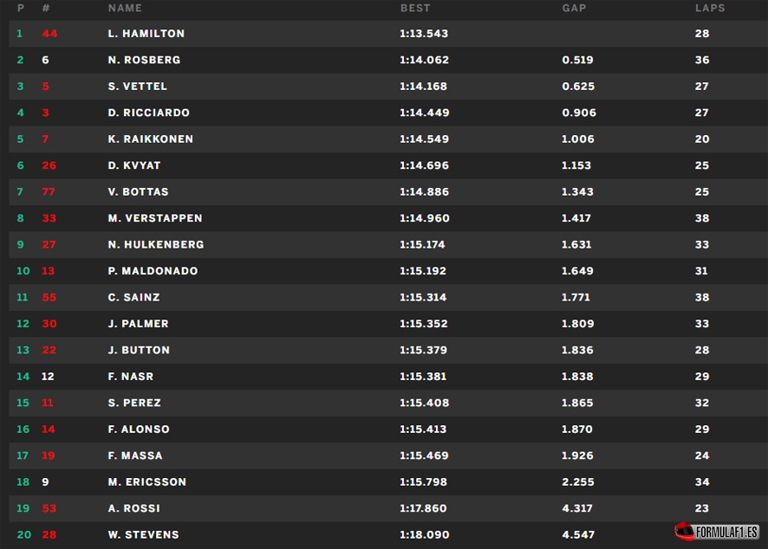
Task: Click S. Vettel's name
Action: point(138,86)
